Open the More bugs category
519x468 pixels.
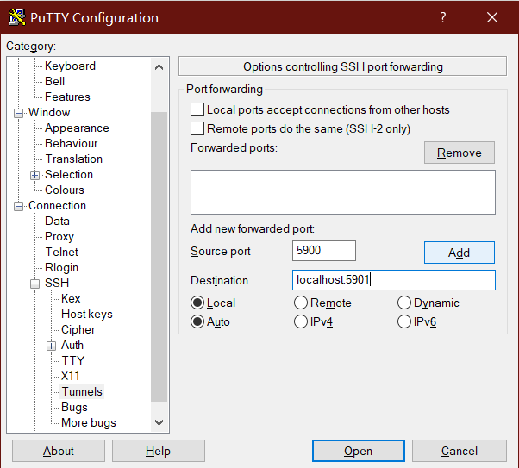[x=89, y=422]
